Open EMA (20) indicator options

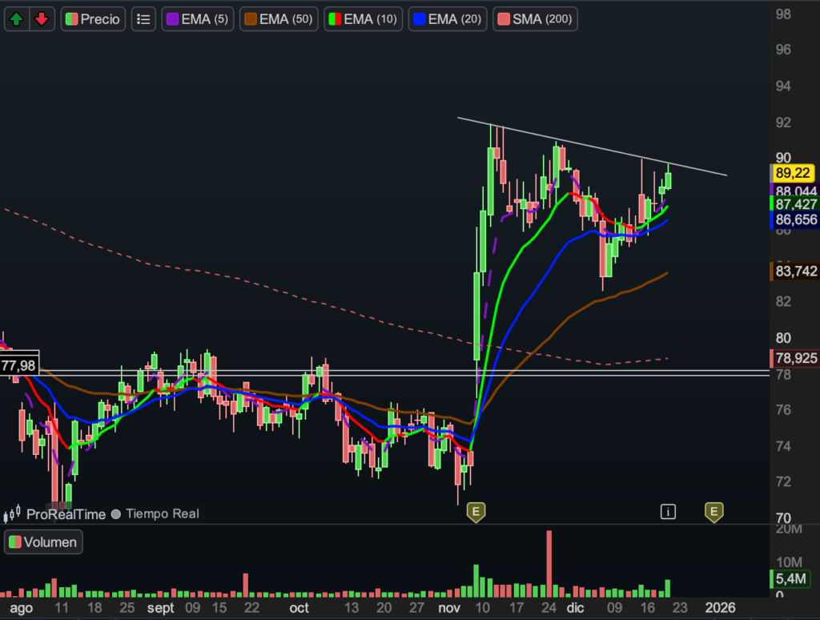click(x=446, y=19)
